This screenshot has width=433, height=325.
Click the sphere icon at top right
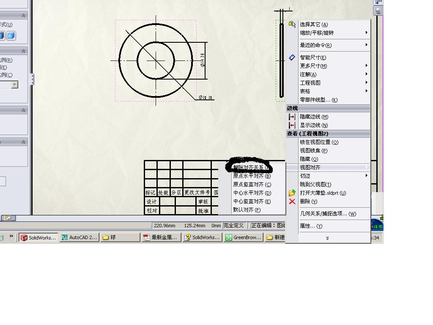click(378, 11)
